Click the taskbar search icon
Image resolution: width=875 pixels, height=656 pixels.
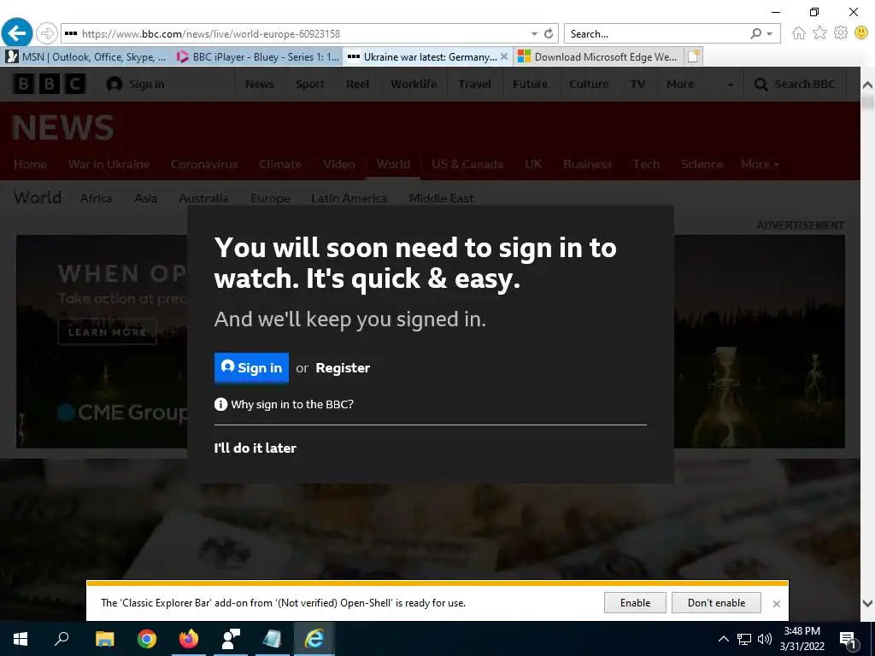[62, 639]
